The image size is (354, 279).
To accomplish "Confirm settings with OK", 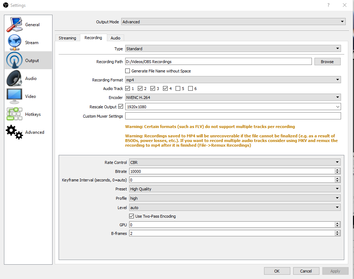I will tap(277, 271).
